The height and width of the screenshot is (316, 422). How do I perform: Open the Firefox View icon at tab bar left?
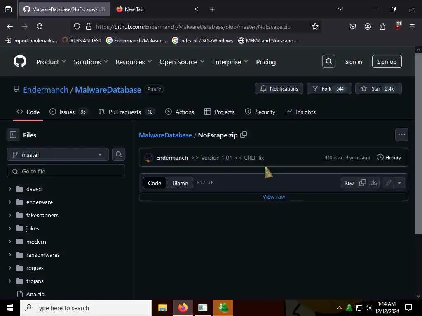(8, 9)
